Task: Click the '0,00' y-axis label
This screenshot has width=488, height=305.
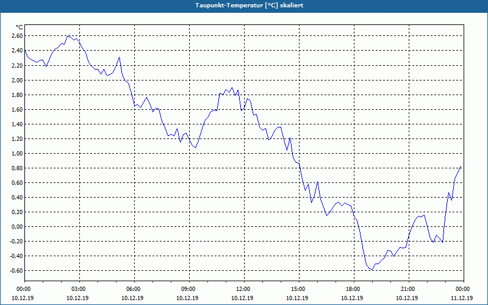Action: pyautogui.click(x=18, y=226)
